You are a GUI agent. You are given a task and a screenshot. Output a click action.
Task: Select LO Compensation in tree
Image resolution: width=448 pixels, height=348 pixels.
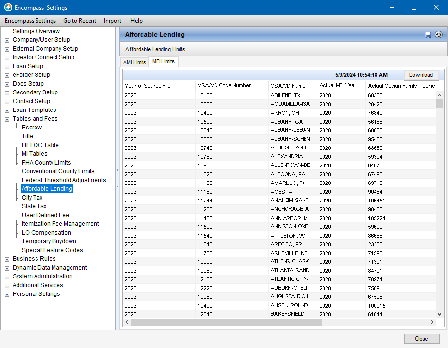click(46, 233)
